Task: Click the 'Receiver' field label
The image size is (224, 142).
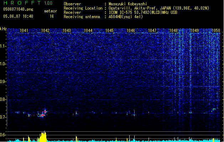Action: point(72,12)
